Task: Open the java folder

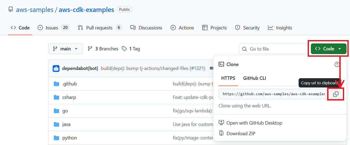Action: [x=66, y=124]
